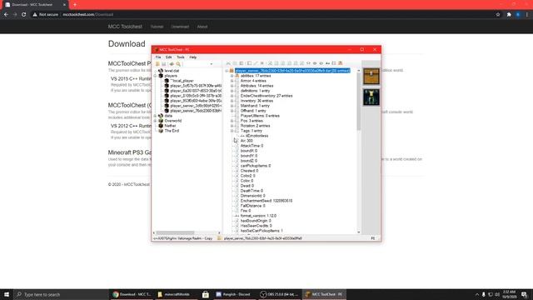Viewport: 533px width, 300px height.
Task: Expand the Overworld node in left tree
Action: click(156, 121)
